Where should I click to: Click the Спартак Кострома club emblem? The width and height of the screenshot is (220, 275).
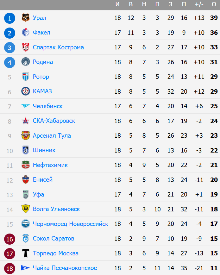[25, 47]
